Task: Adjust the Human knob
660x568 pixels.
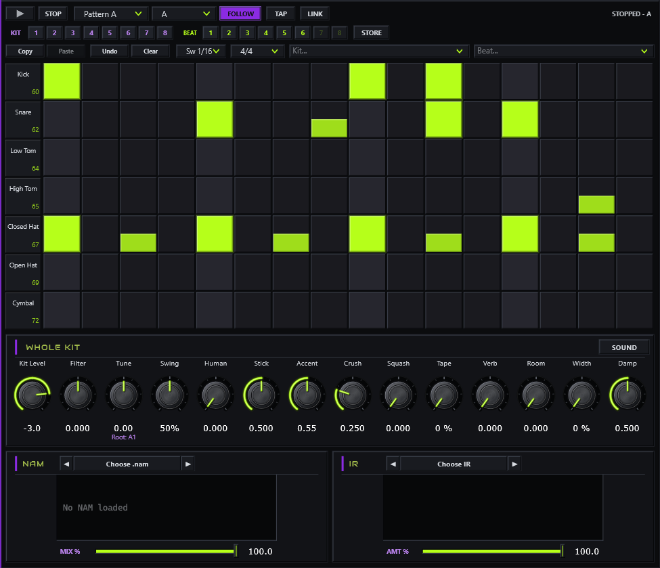Action: pyautogui.click(x=215, y=394)
